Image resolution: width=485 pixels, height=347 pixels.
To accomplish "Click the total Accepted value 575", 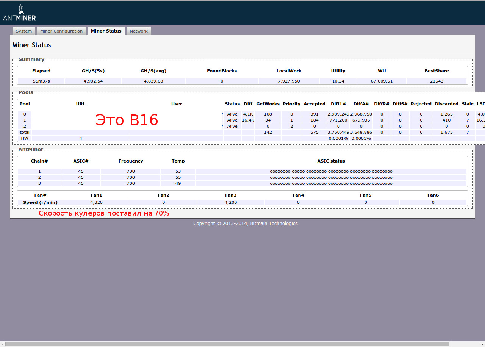I will tap(314, 132).
